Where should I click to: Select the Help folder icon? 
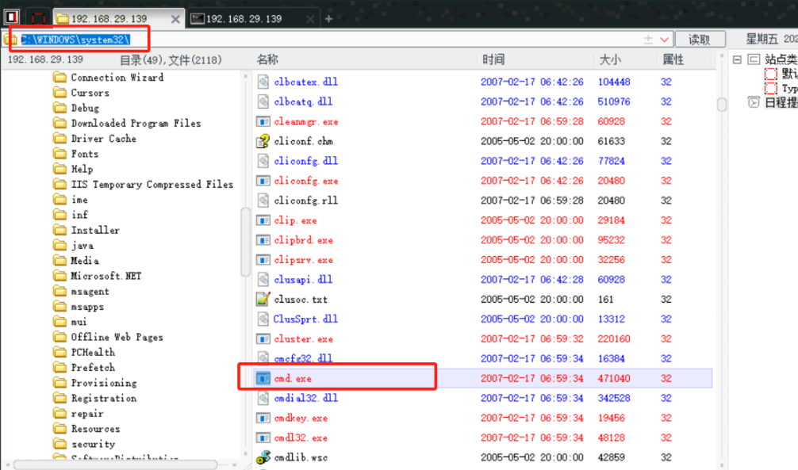point(60,169)
